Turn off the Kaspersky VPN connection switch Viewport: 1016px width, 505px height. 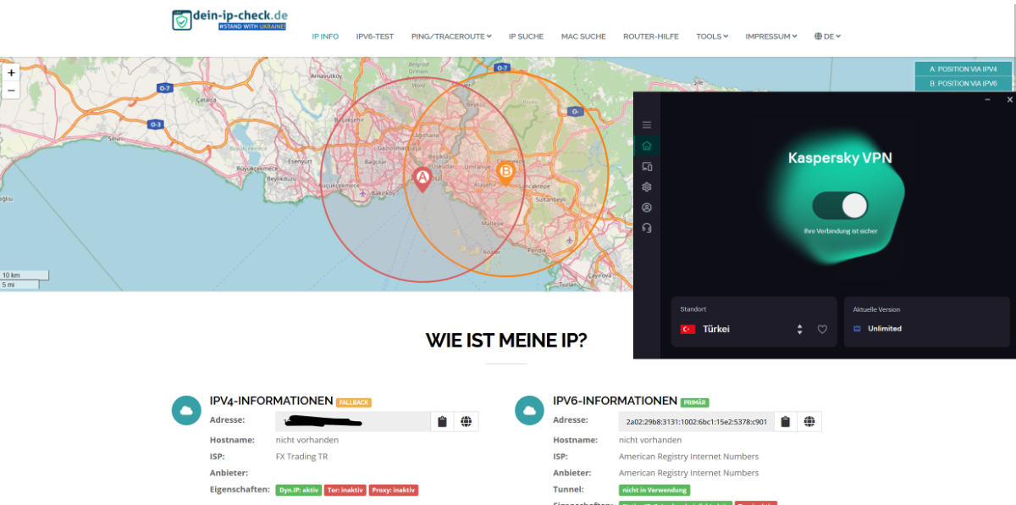[841, 205]
